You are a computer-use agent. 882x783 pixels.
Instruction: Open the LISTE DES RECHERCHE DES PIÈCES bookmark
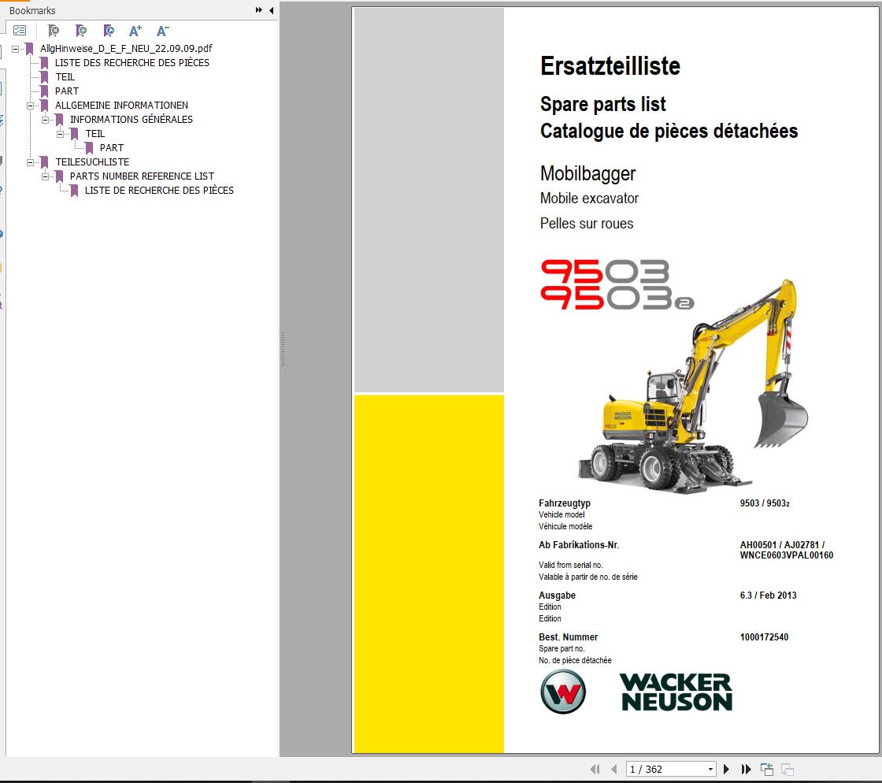[x=132, y=62]
